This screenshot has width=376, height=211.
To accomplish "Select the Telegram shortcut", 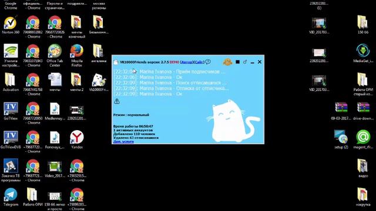I will (x=11, y=197).
